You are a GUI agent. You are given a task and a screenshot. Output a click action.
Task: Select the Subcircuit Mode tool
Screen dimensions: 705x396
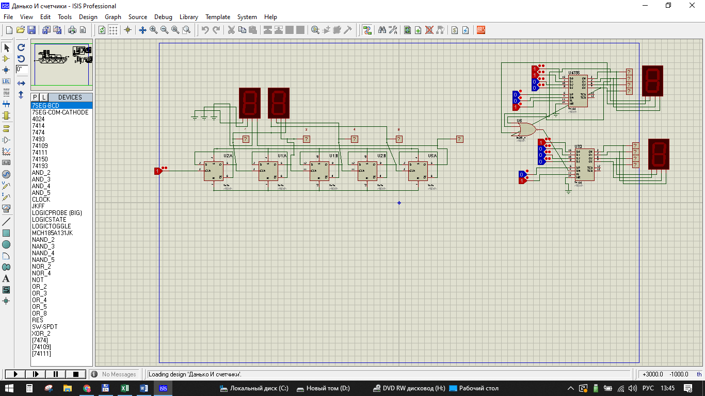(x=7, y=116)
